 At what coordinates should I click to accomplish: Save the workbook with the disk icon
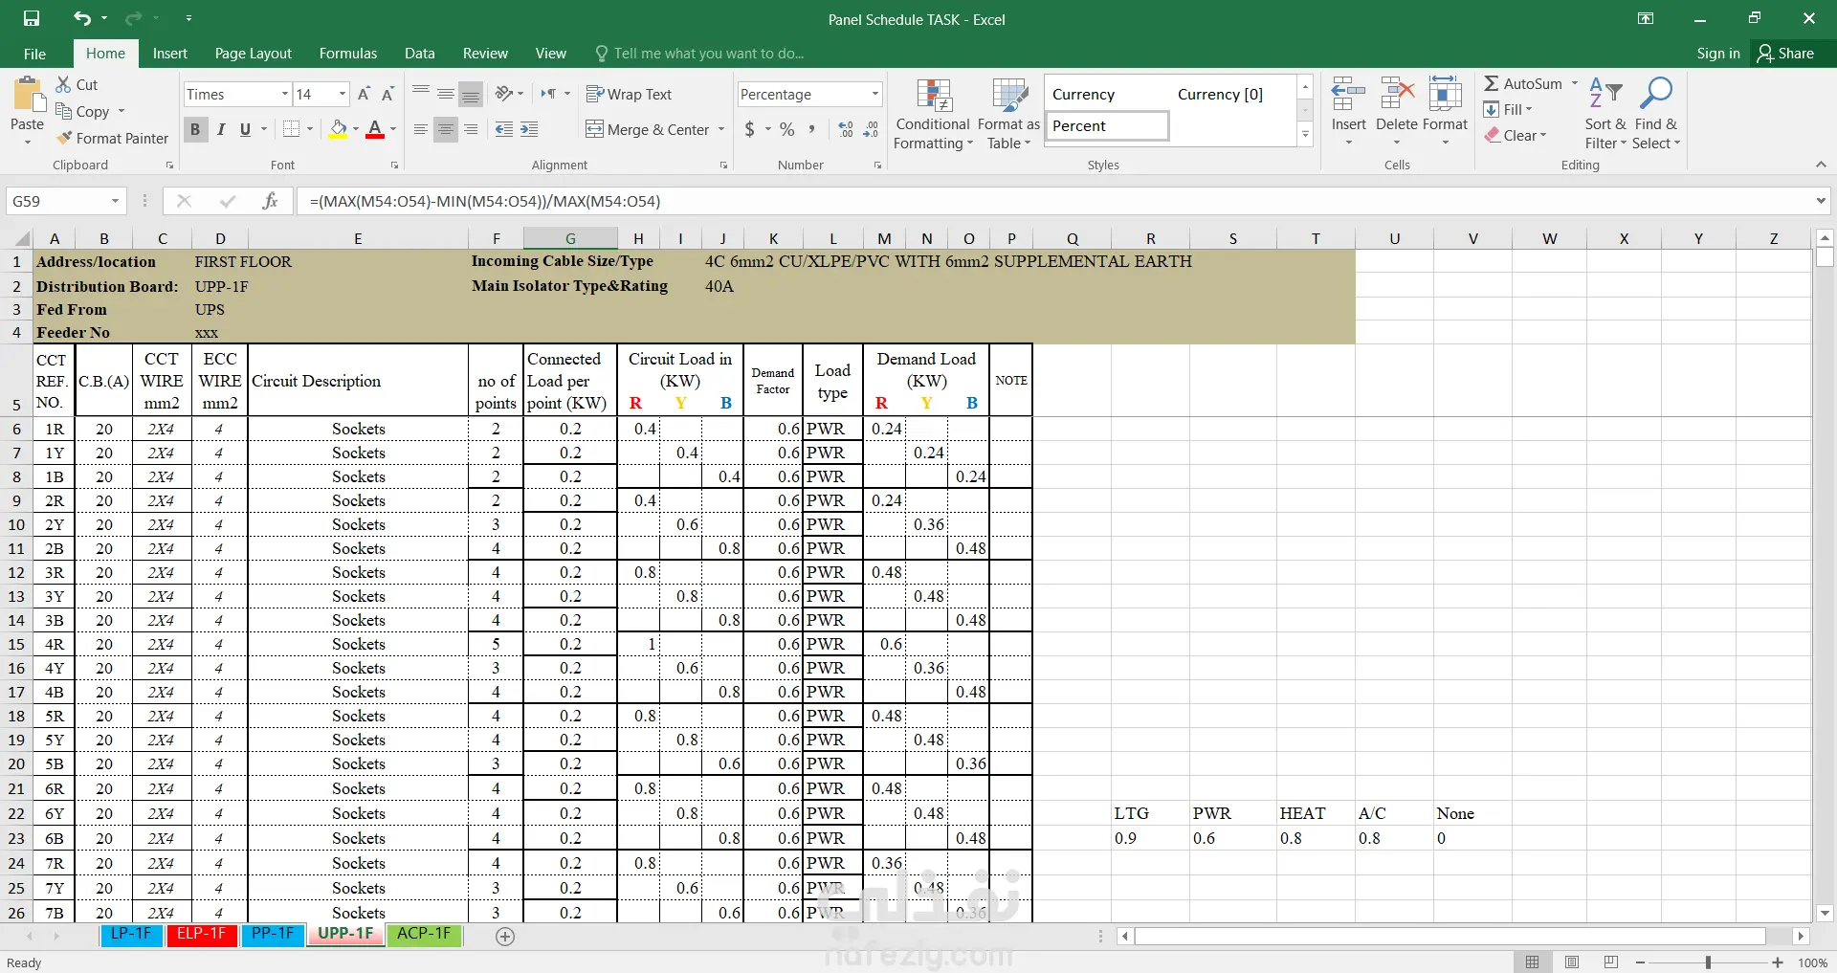pyautogui.click(x=32, y=18)
